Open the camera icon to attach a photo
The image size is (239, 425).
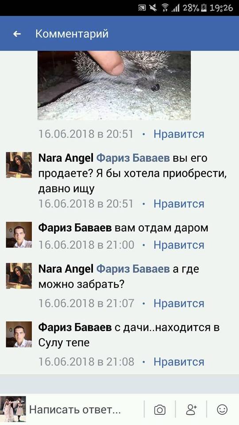point(160,409)
